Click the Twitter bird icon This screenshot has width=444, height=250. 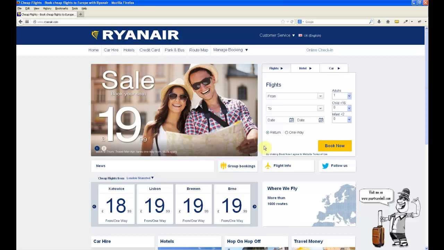click(x=325, y=166)
